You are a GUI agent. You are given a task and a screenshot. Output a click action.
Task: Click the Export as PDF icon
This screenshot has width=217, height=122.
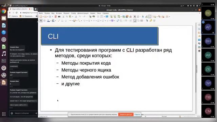(x=56, y=17)
